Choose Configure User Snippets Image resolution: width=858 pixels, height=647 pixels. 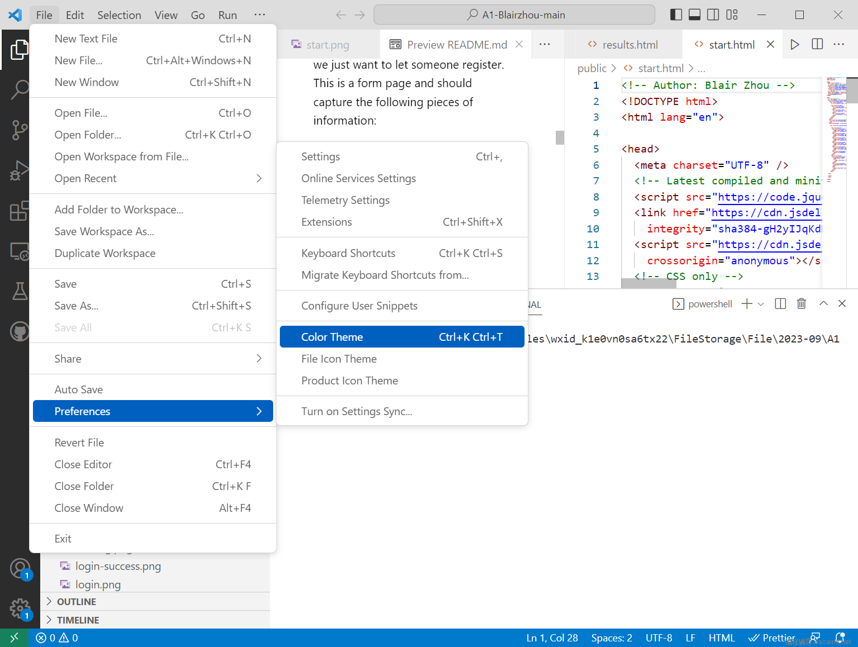pos(402,306)
